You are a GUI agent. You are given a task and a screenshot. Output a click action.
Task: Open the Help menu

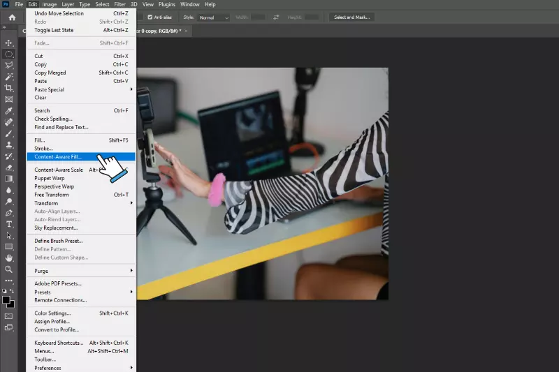click(210, 4)
